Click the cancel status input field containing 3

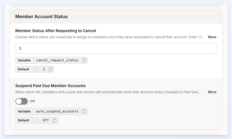[x=116, y=48]
